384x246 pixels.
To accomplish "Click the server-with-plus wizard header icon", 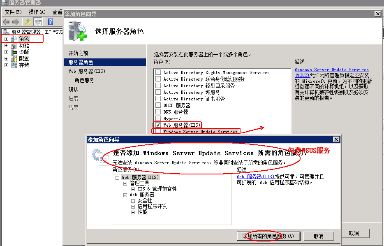I will [77, 31].
